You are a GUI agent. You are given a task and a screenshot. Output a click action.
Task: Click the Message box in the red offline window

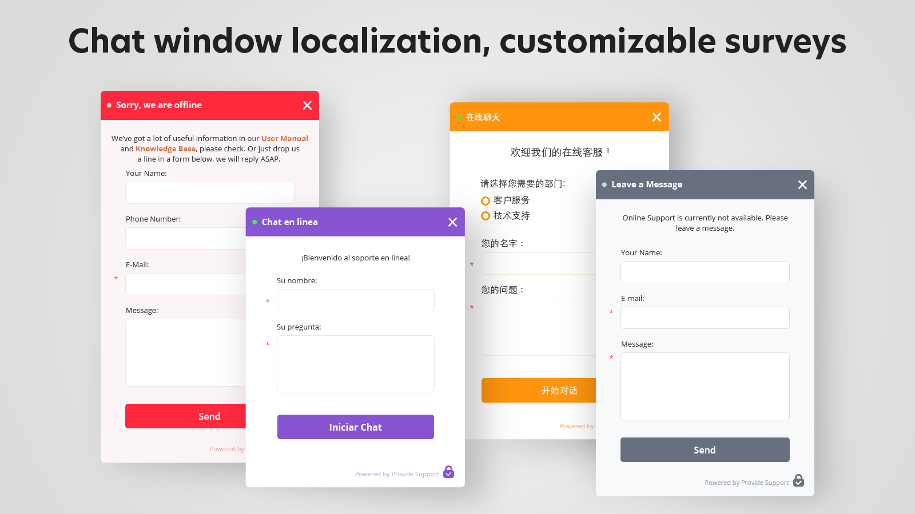tap(186, 352)
